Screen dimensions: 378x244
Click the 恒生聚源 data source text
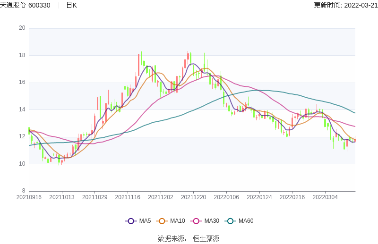point(206,238)
